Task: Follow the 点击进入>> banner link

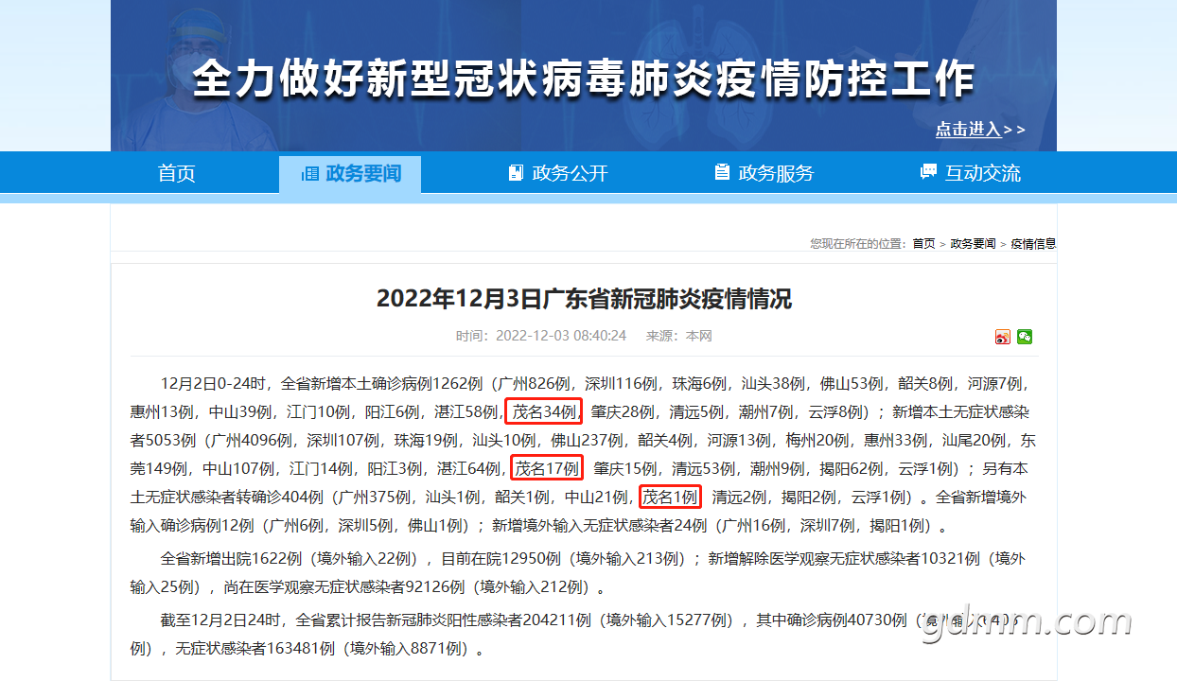Action: (980, 129)
